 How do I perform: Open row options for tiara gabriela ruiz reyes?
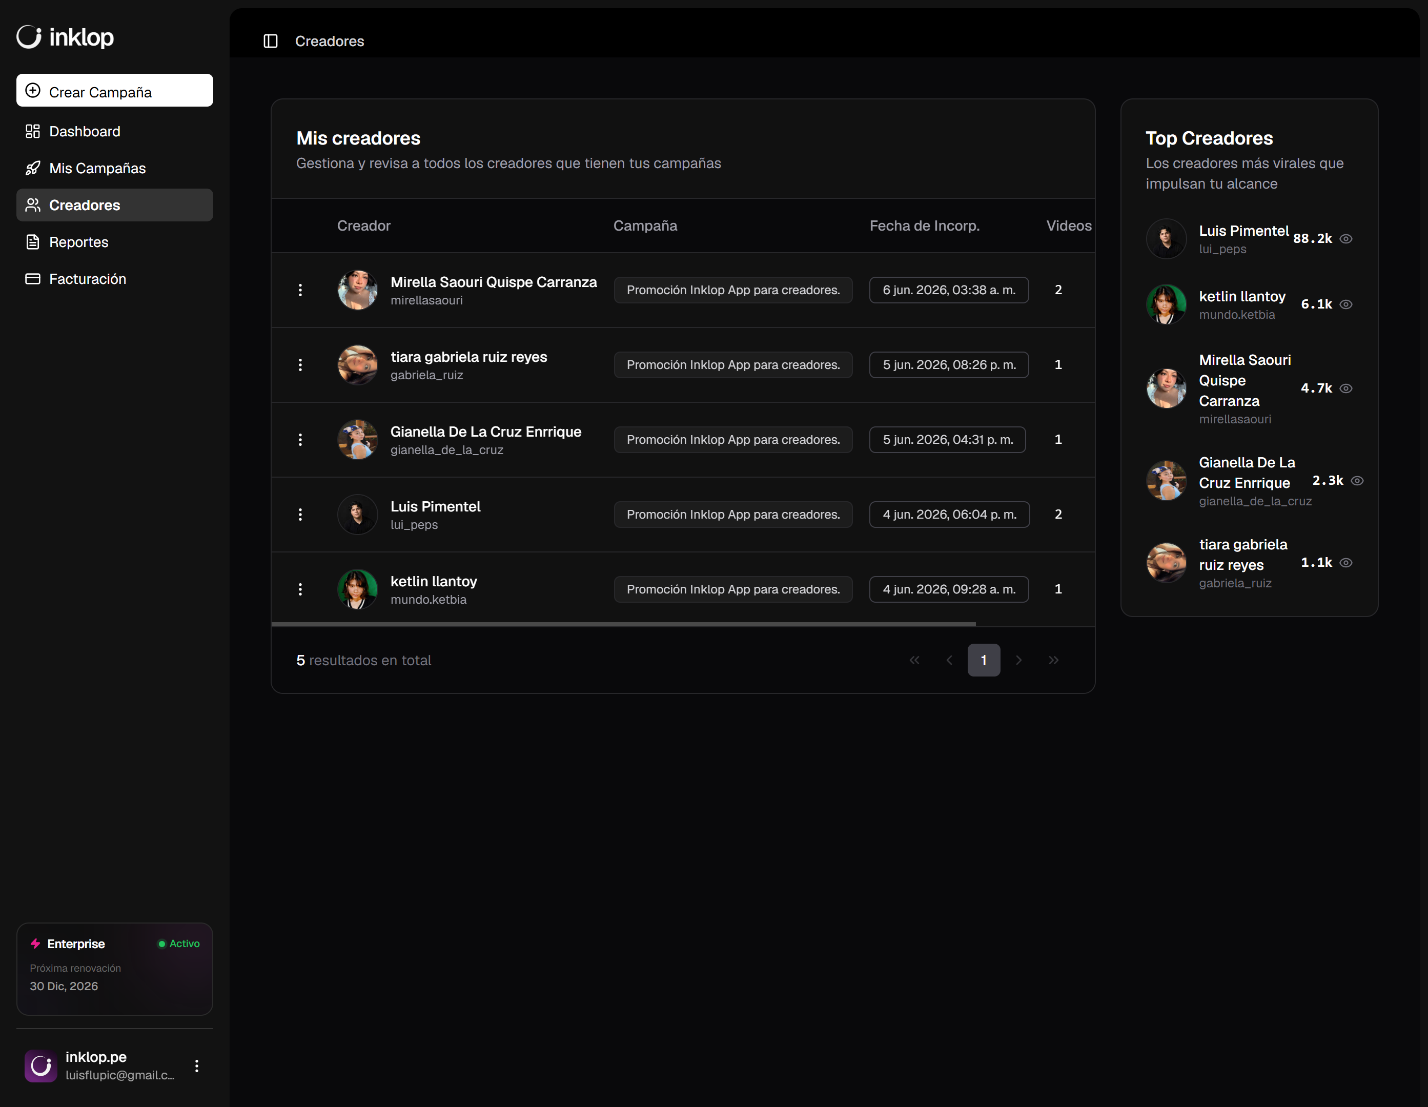point(300,365)
